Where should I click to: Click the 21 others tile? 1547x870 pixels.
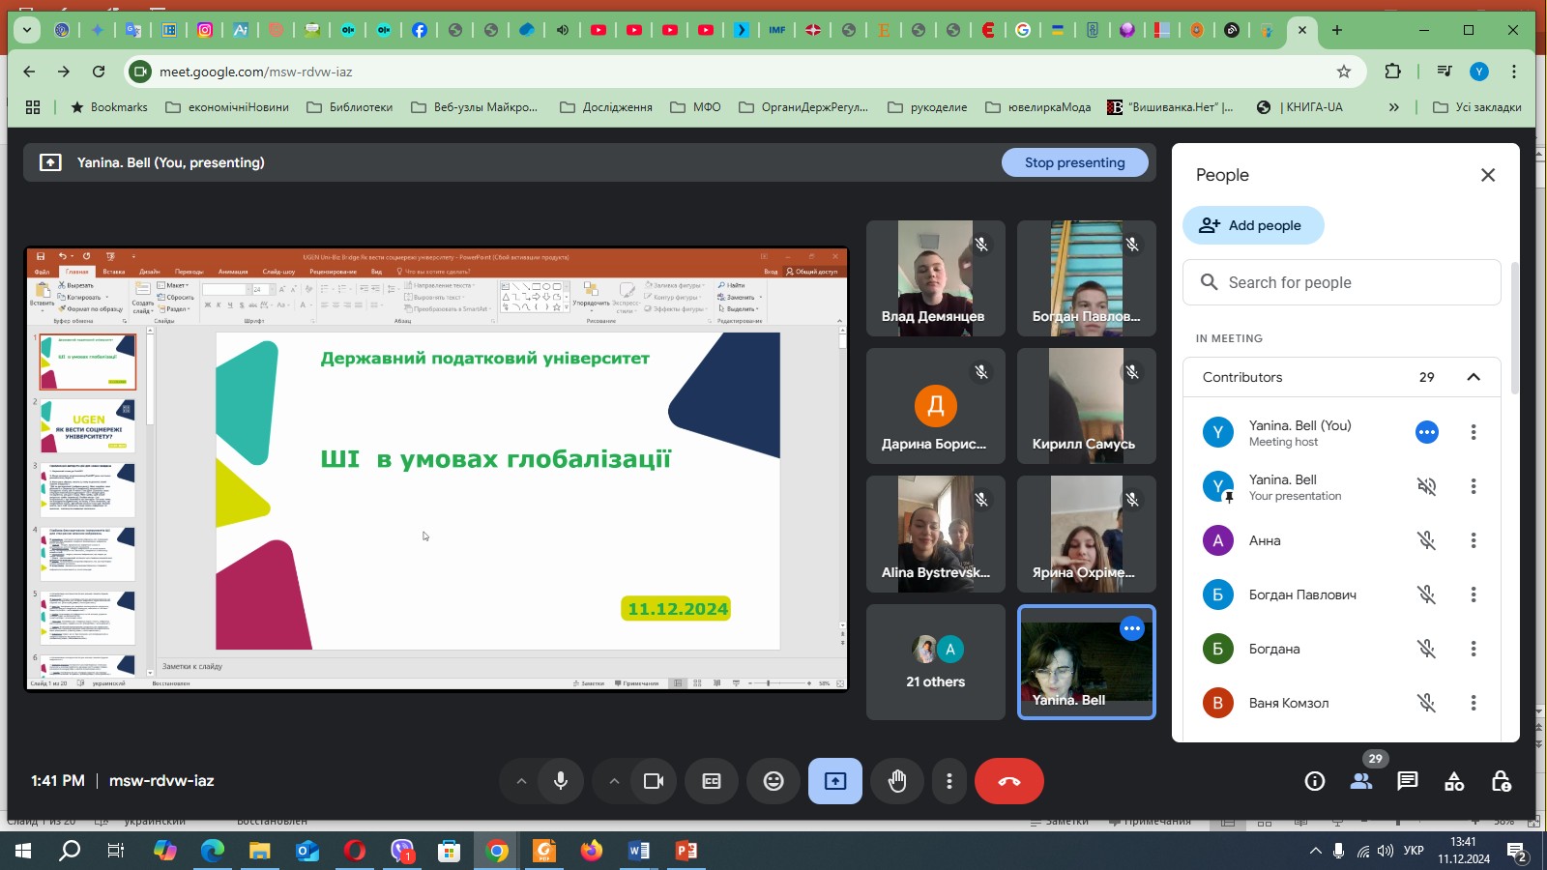pyautogui.click(x=936, y=662)
